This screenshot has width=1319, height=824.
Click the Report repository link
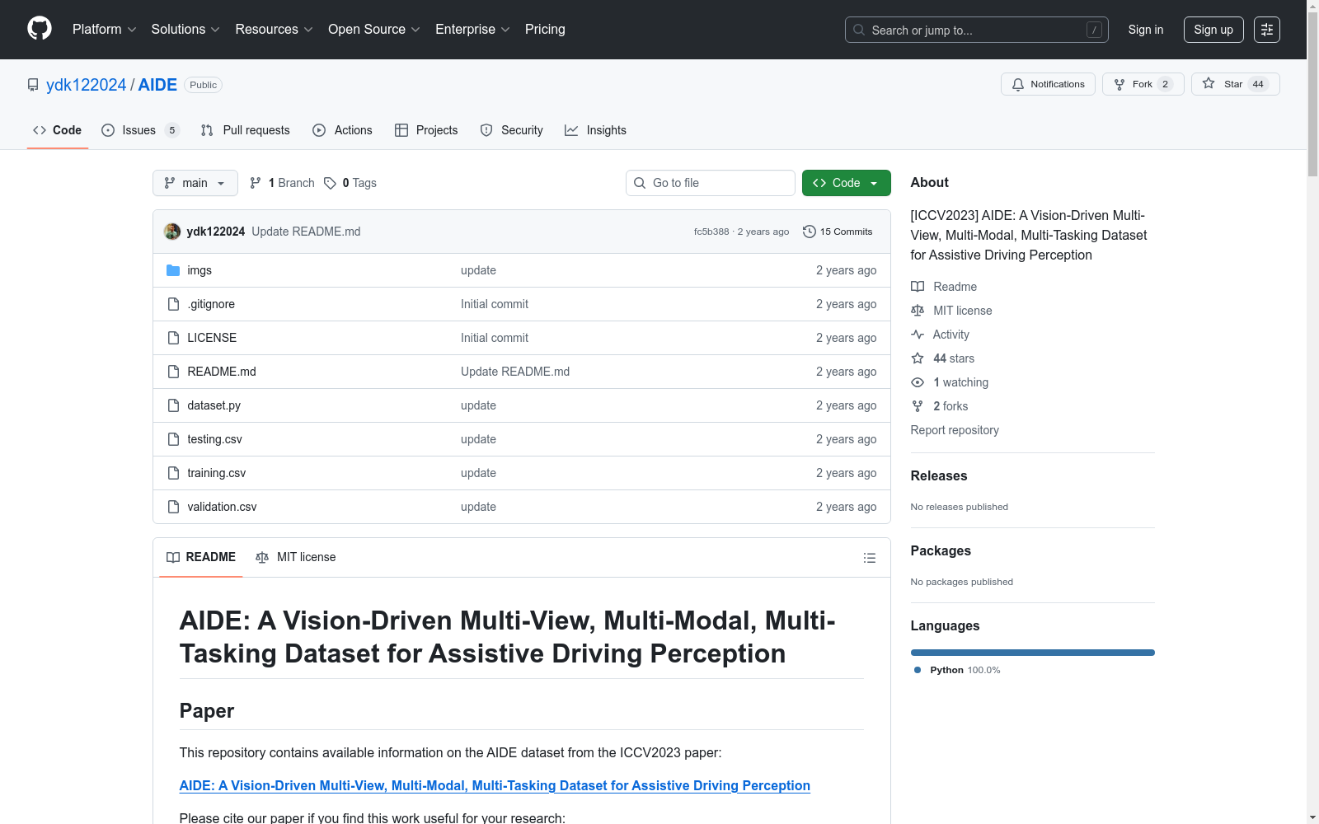click(955, 430)
